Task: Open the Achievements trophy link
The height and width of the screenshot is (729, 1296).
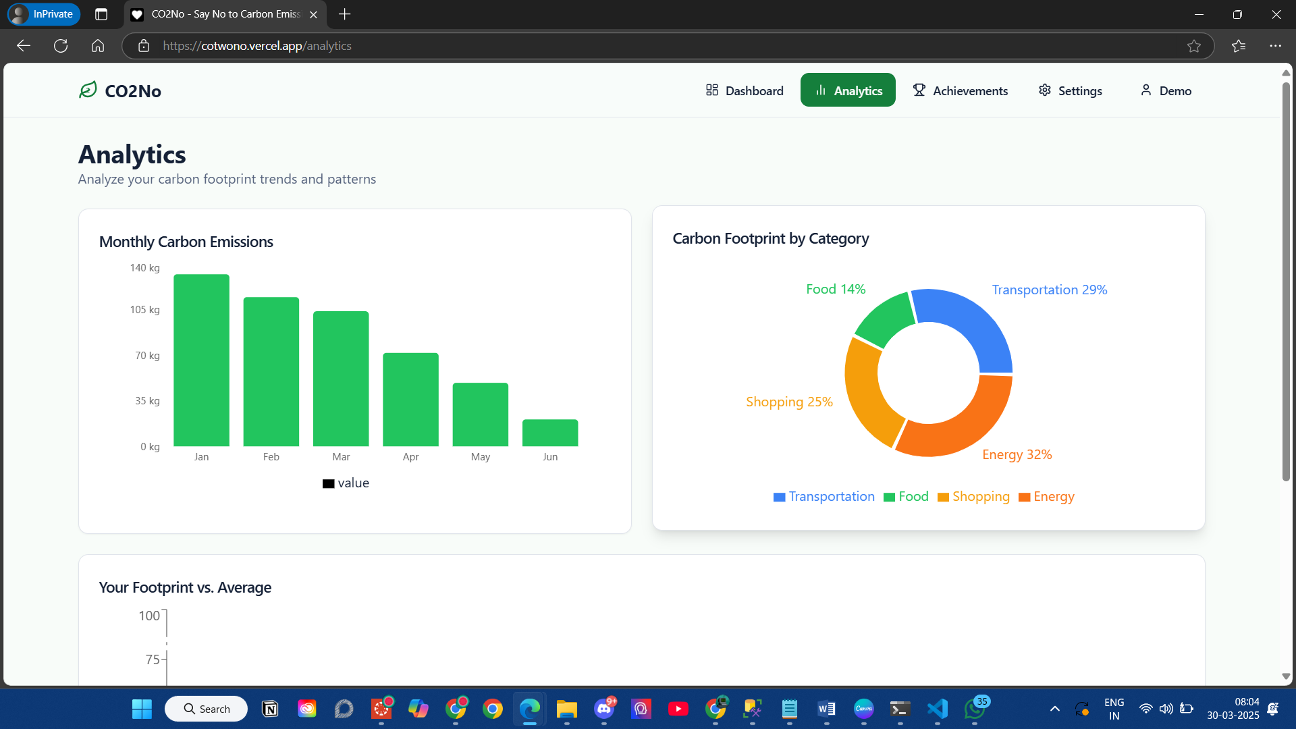Action: click(960, 90)
